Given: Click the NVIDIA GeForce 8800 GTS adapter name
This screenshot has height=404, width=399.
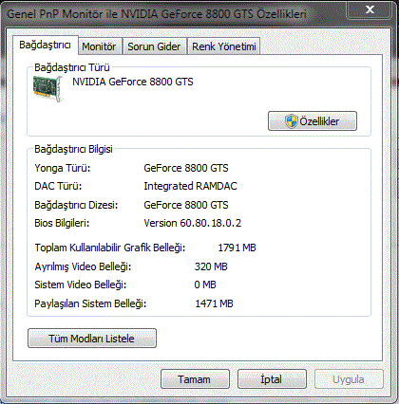Looking at the screenshot, I should pos(133,82).
